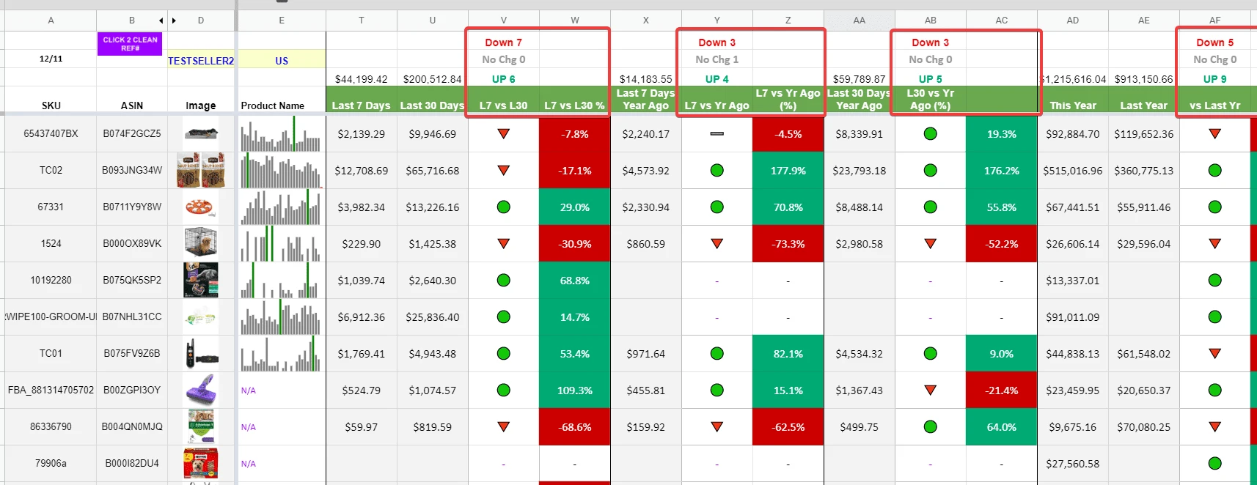
Task: Open the TESTSELLER2 hyperlink
Action: (x=200, y=60)
